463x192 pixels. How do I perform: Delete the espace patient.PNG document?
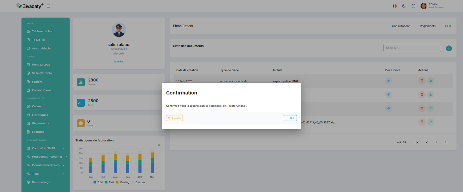click(x=422, y=81)
